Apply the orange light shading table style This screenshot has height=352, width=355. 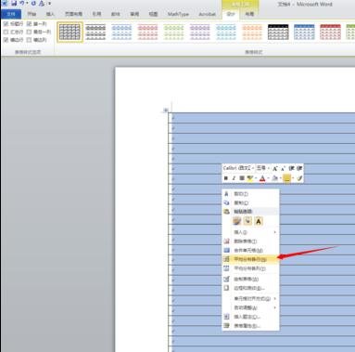pyautogui.click(x=252, y=32)
